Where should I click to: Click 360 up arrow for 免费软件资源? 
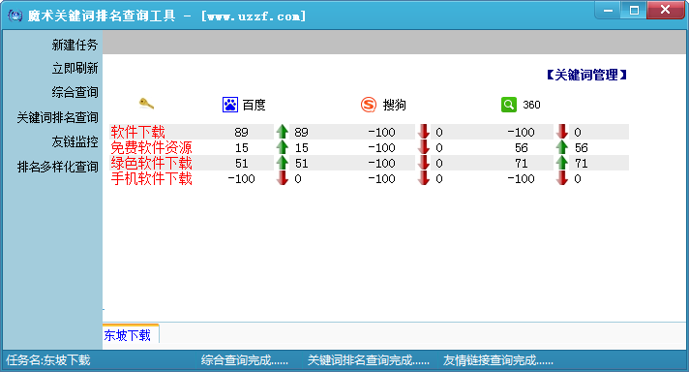click(x=562, y=147)
